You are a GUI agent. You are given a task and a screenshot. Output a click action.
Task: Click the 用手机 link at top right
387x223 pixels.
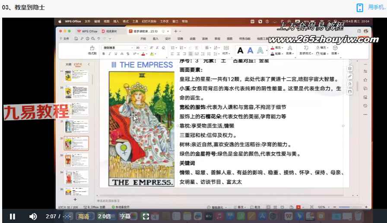point(377,7)
